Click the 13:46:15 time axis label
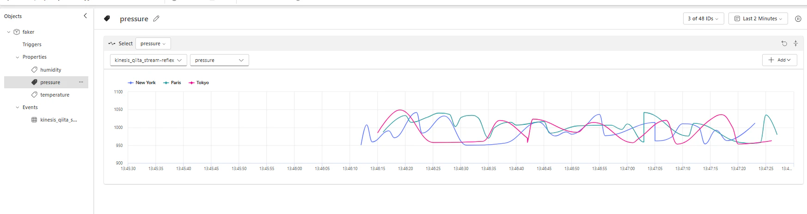Screen dimensions: 807x214 [378, 169]
